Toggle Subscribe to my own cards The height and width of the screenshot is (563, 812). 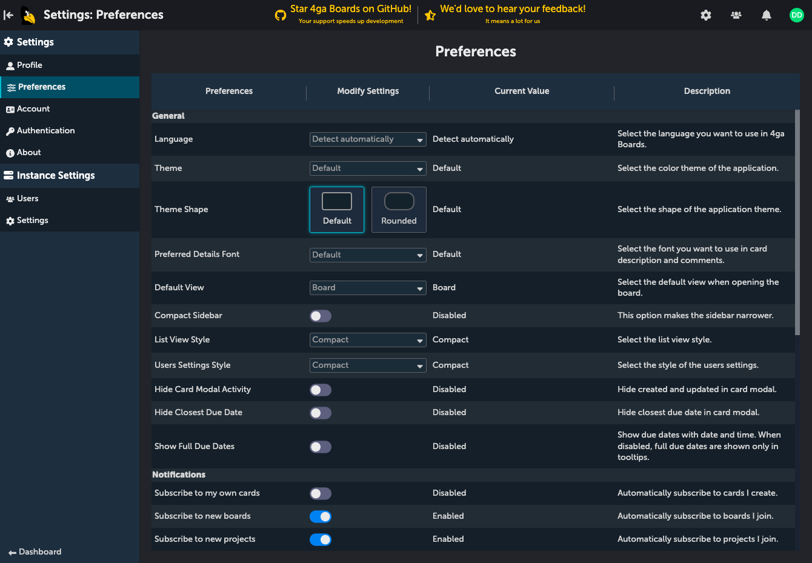click(321, 493)
